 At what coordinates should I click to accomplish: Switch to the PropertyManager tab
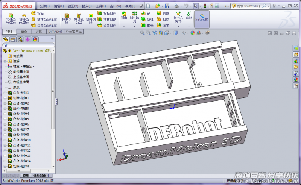click(13, 39)
